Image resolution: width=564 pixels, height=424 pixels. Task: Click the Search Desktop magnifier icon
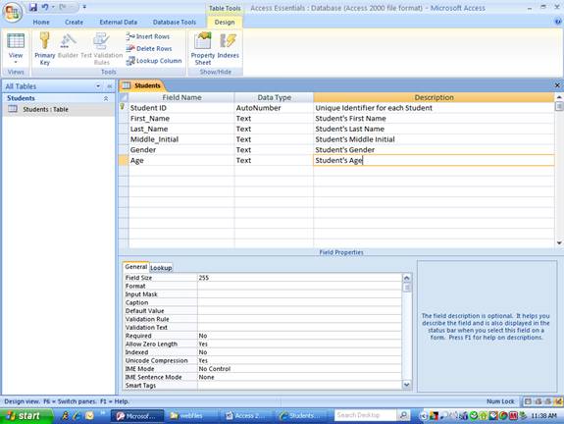(404, 415)
